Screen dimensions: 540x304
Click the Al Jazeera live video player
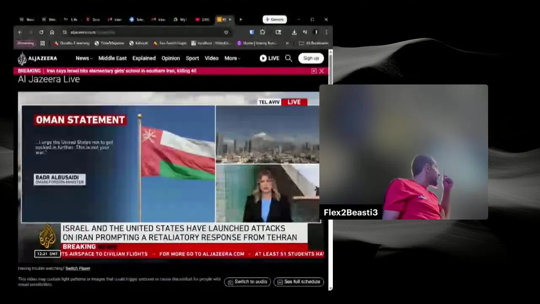(171, 177)
